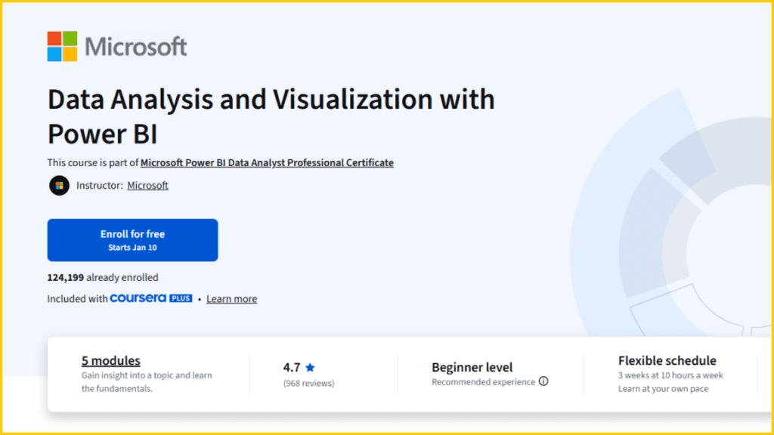Click the Coursera Plus logo
The height and width of the screenshot is (435, 774).
(x=151, y=298)
